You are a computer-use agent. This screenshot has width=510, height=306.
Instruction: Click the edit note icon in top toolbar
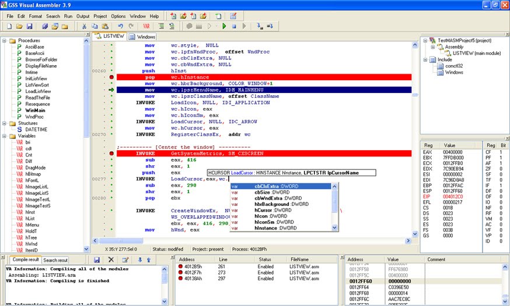pos(233,16)
